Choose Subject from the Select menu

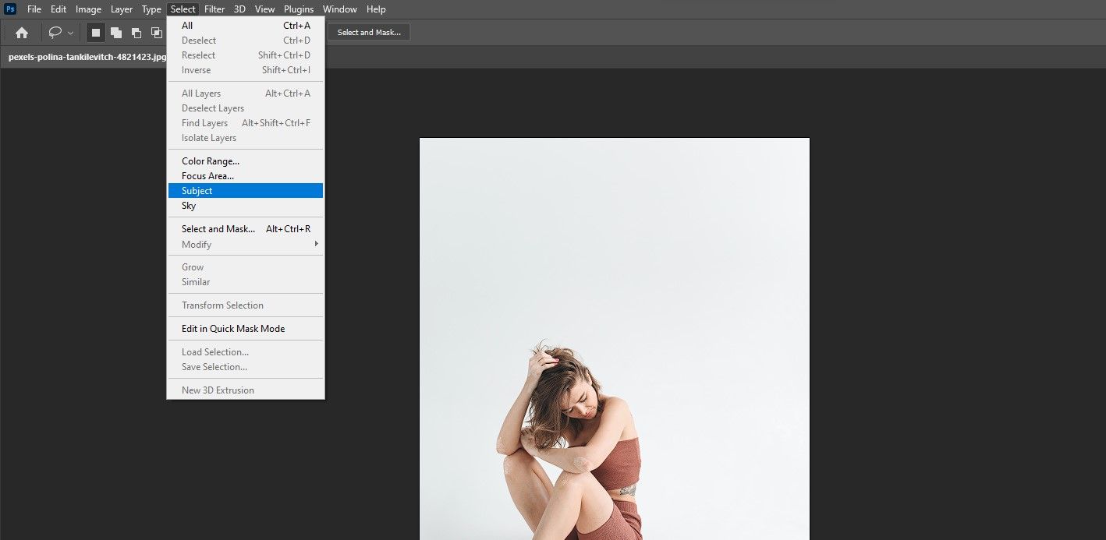[197, 190]
